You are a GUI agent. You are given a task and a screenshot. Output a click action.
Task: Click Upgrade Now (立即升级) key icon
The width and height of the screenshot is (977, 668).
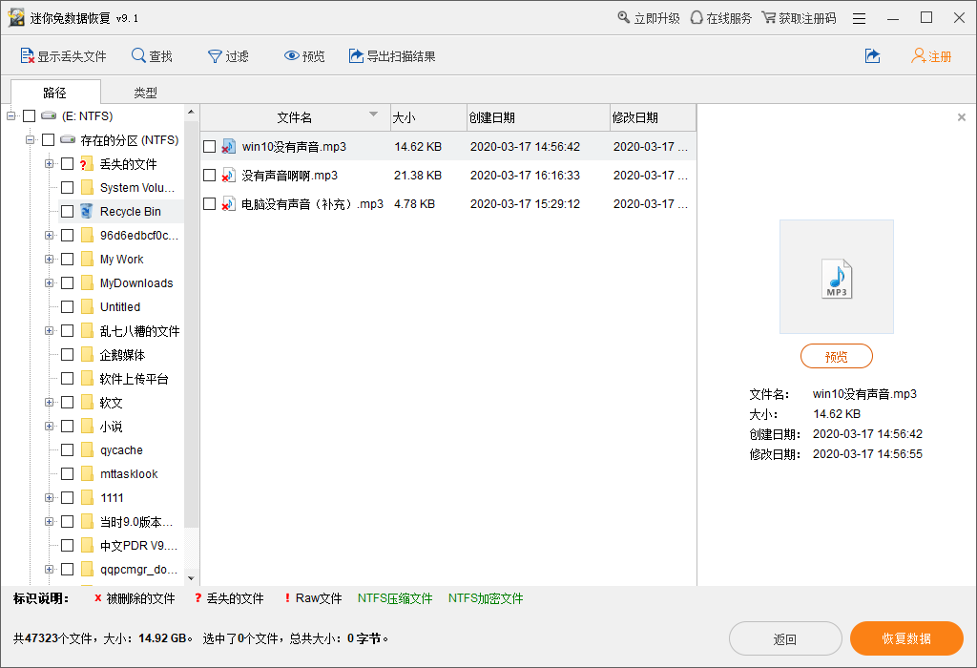click(624, 17)
